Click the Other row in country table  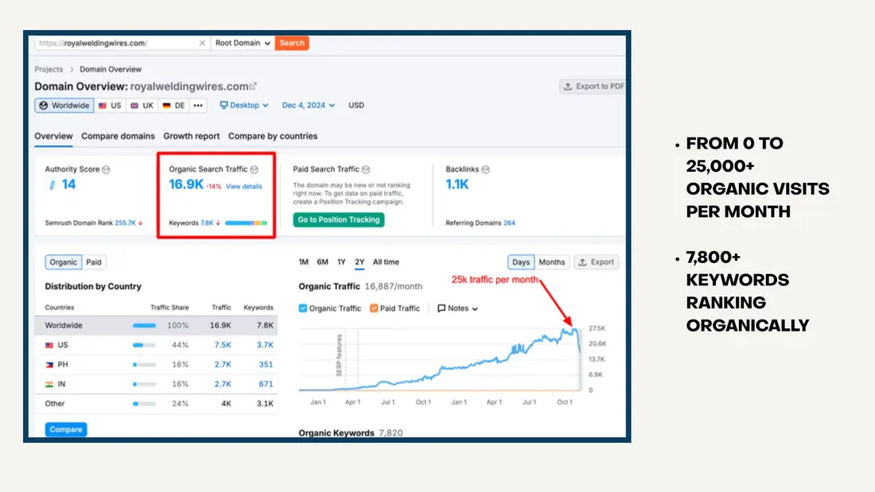[156, 404]
